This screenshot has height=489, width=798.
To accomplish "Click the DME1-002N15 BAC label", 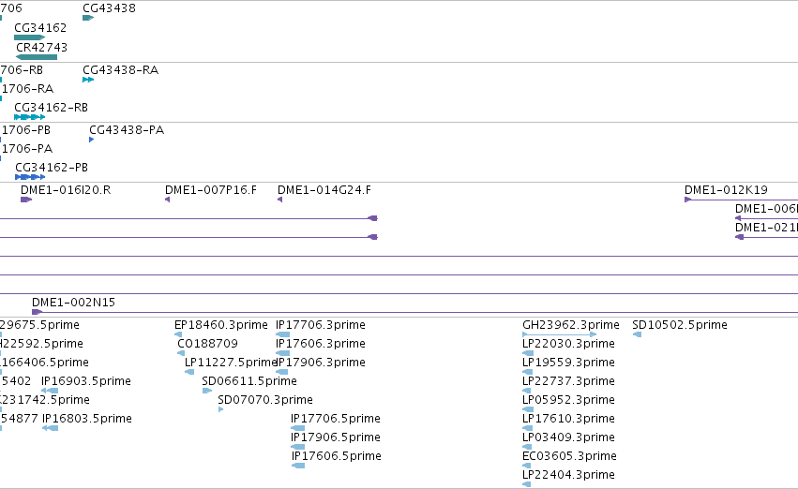I will click(73, 302).
